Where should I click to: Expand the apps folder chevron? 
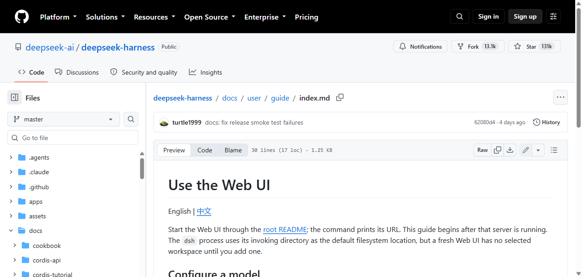(11, 201)
